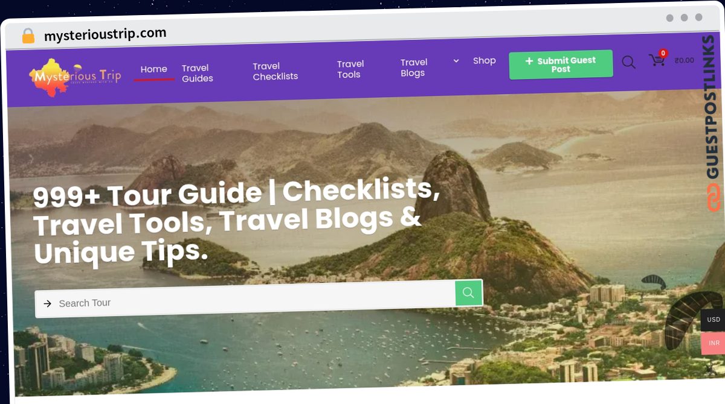Click the green search submit button
725x404 pixels.
[x=468, y=293]
